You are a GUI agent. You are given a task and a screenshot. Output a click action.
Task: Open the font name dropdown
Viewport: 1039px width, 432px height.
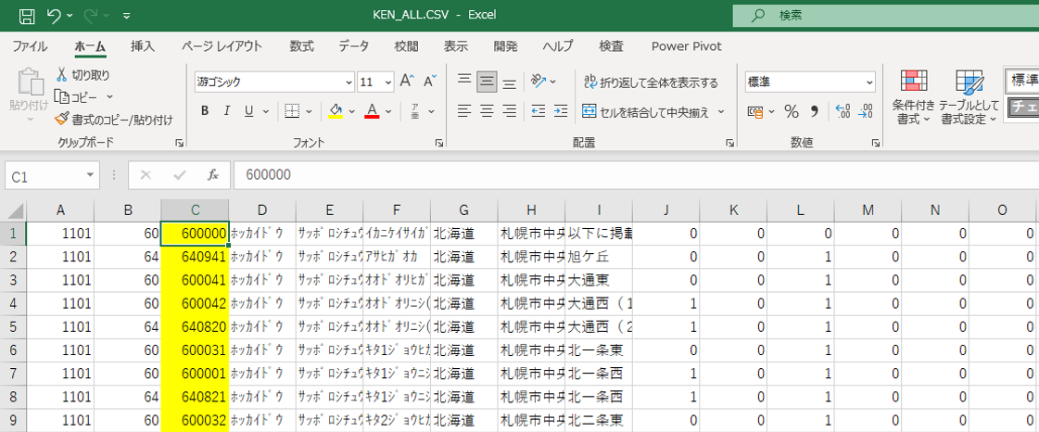[x=348, y=83]
